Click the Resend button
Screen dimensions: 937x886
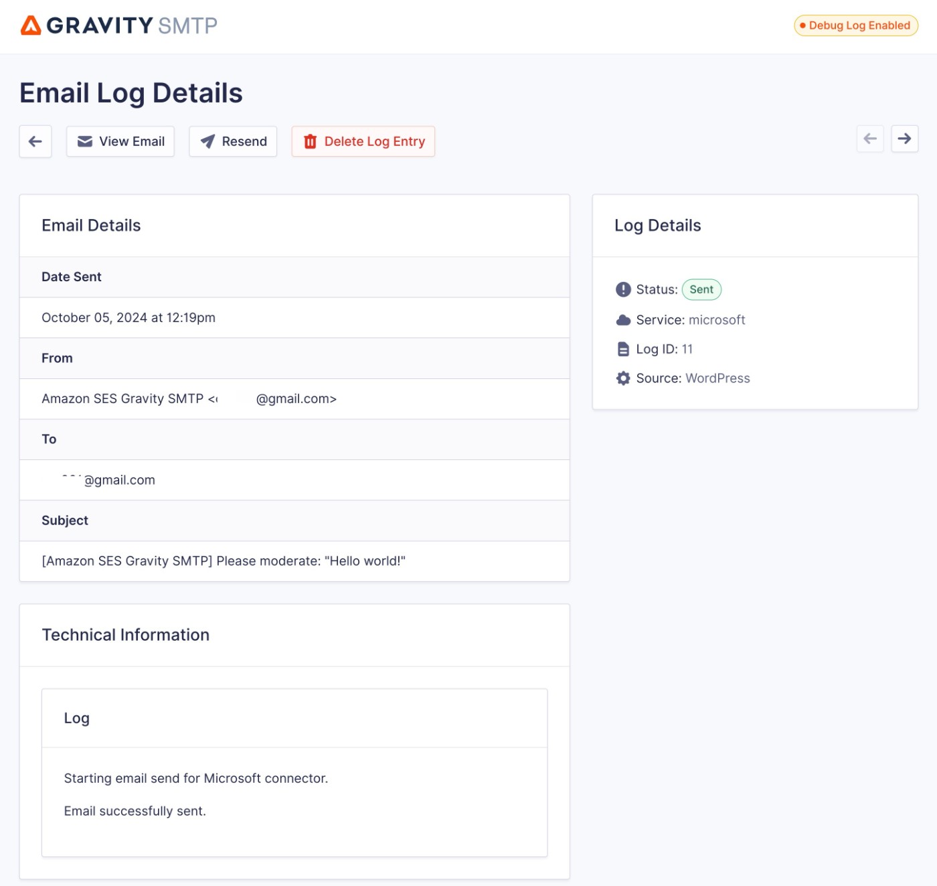(x=233, y=141)
